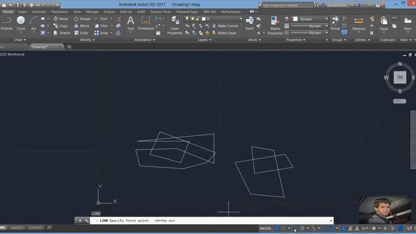Add a new layout with plus button
The width and height of the screenshot is (416, 234).
(49, 227)
